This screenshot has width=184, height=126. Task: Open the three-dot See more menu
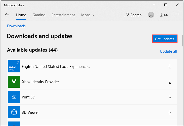click(x=177, y=14)
